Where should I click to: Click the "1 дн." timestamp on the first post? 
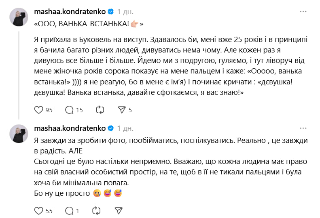click(125, 12)
